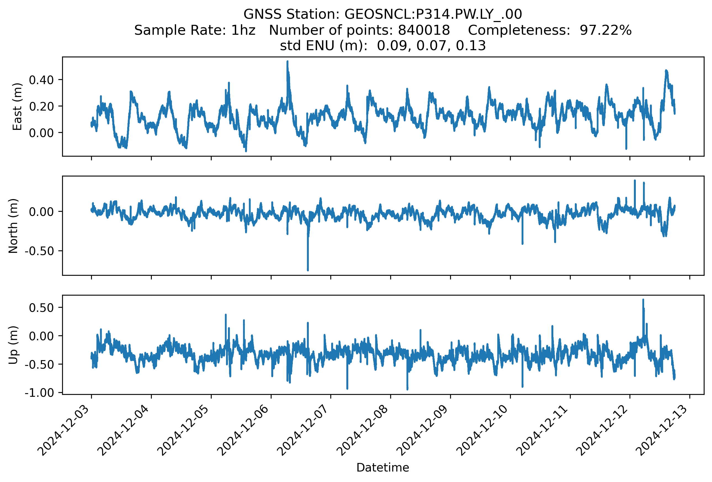The image size is (712, 482).
Task: Click the 'Sample Rate: 1hz' text
Action: (x=195, y=30)
